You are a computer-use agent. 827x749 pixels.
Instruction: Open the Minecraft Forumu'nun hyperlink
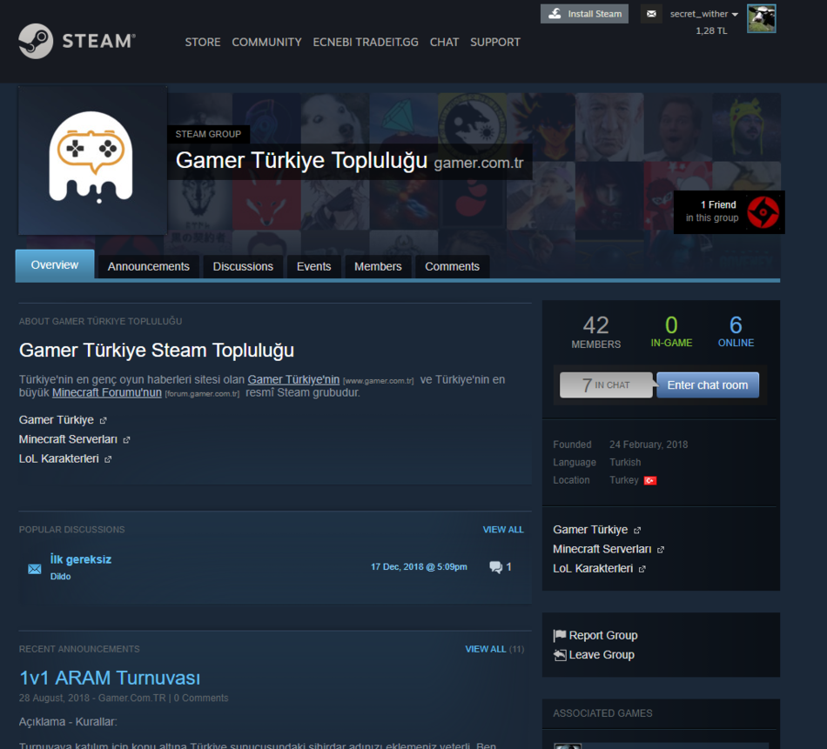[106, 392]
